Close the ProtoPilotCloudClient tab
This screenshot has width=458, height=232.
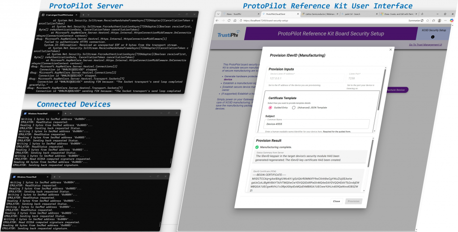coord(298,14)
